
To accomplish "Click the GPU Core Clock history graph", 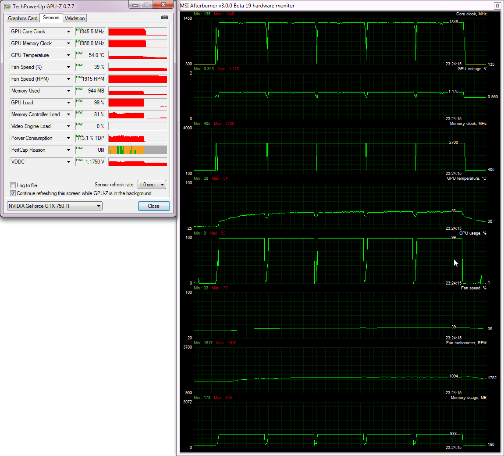I will tap(138, 32).
